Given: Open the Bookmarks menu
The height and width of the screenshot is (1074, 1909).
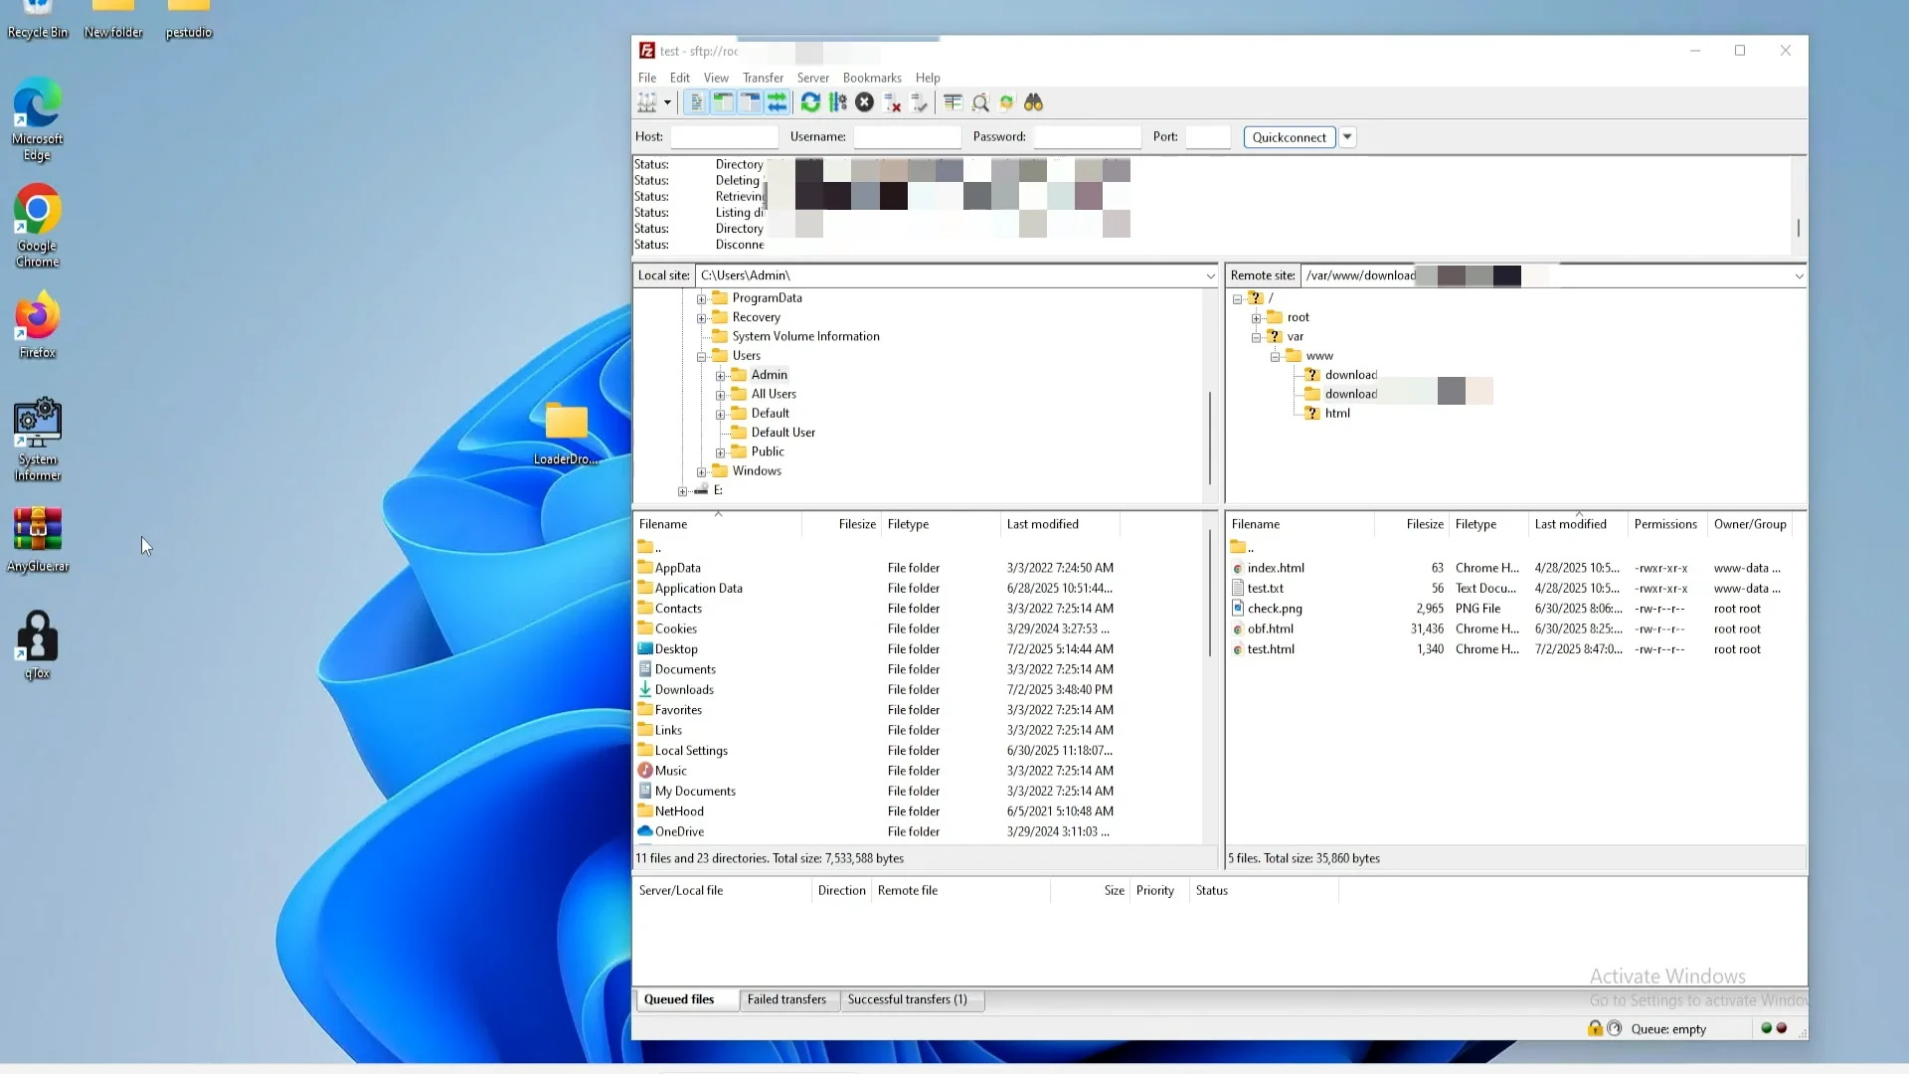Looking at the screenshot, I should pos(871,78).
